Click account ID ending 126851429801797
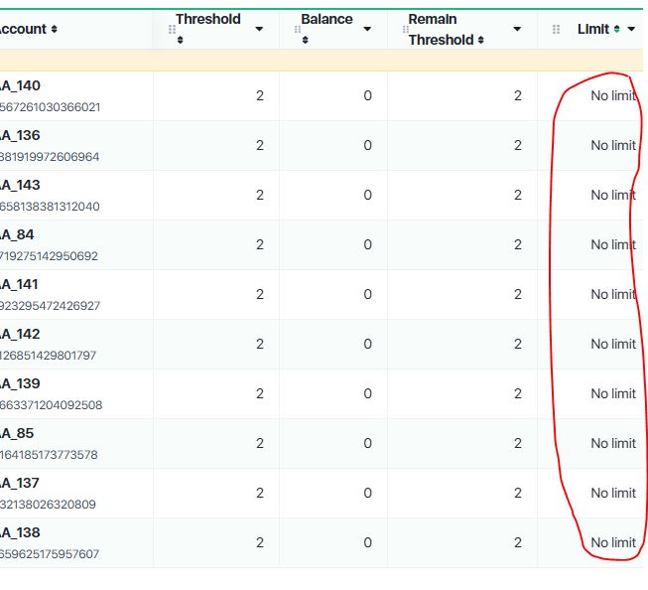The width and height of the screenshot is (648, 590). pyautogui.click(x=48, y=356)
